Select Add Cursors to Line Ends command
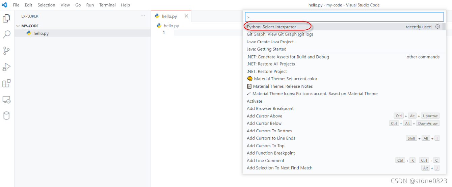Viewport: 452px width, 187px height. coord(344,138)
